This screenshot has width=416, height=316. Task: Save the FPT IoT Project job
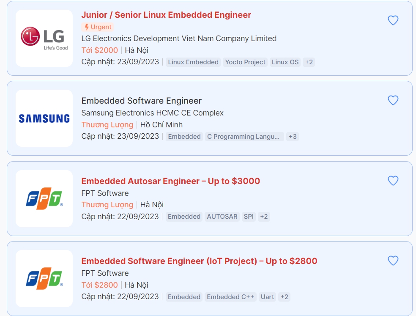(393, 261)
